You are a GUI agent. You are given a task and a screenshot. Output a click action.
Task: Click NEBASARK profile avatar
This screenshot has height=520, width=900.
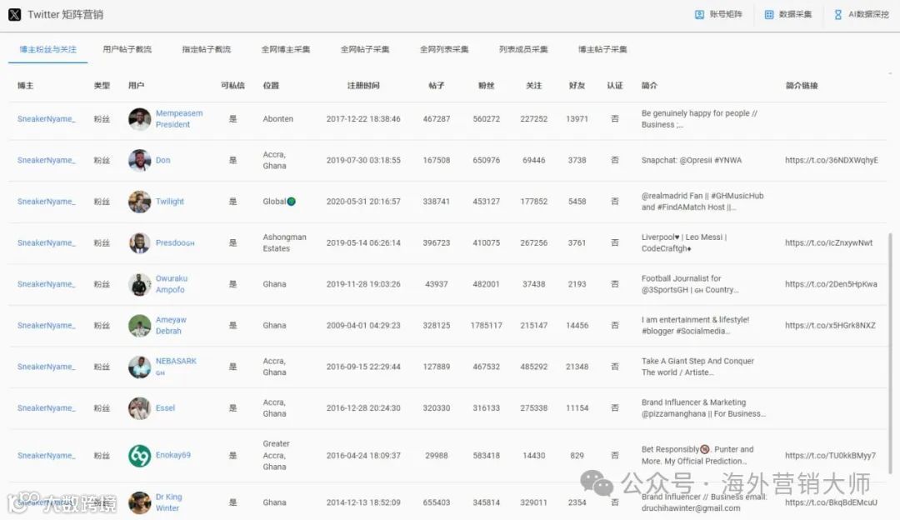pos(139,367)
